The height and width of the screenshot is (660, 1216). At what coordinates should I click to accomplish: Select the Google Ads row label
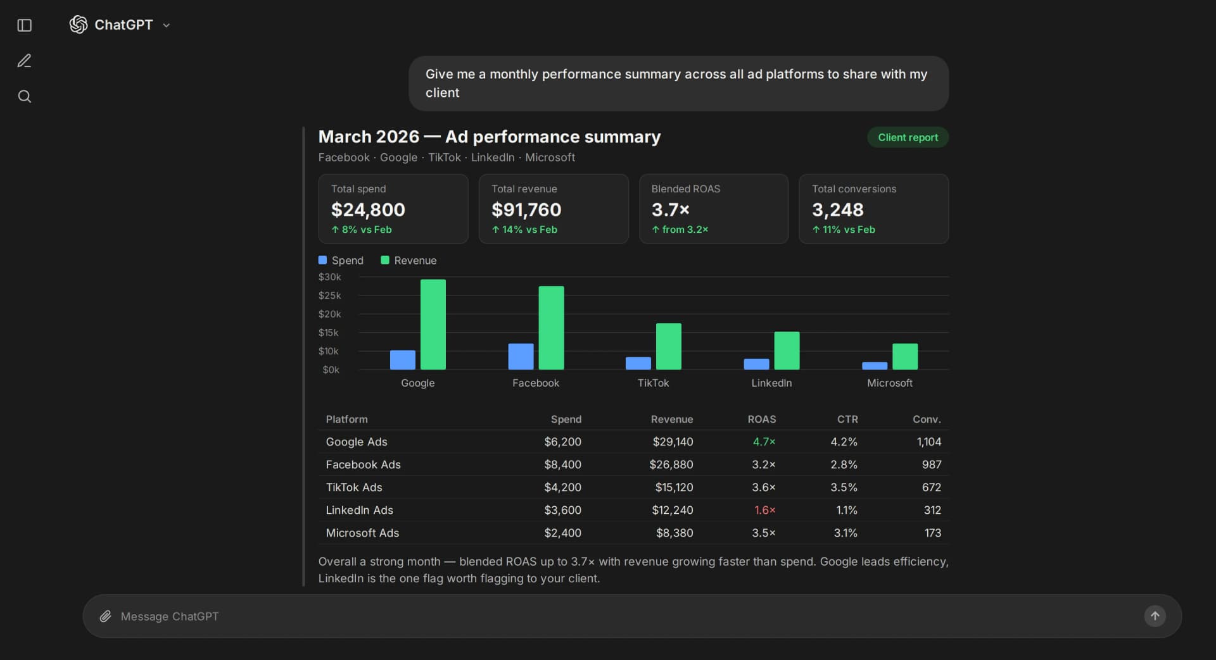[x=357, y=442]
